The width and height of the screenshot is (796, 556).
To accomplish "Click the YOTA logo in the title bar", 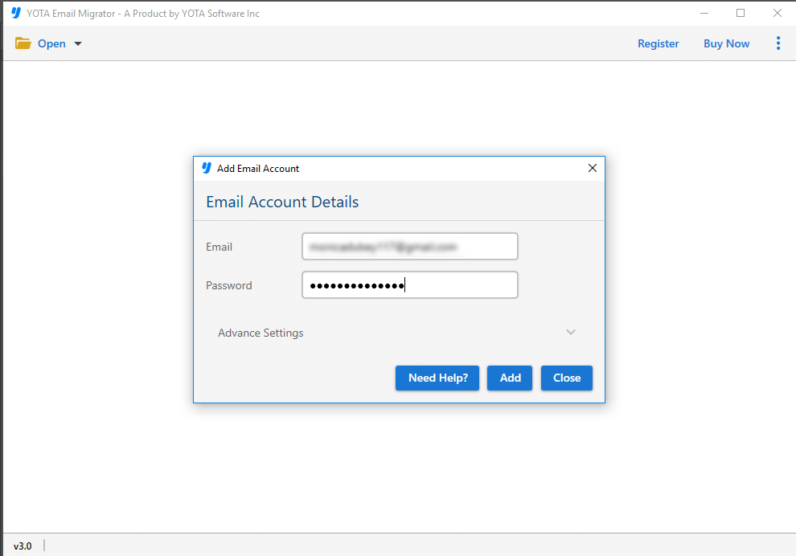I will coord(15,13).
